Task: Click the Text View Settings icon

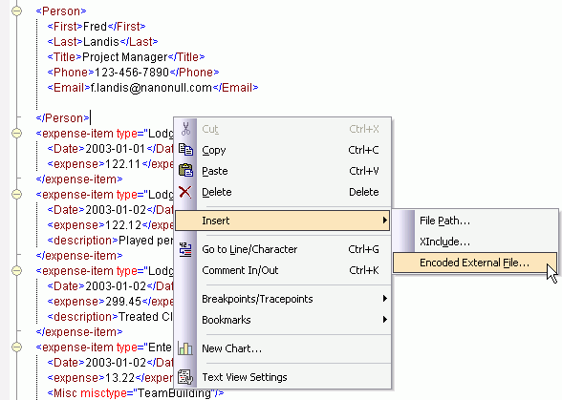Action: pyautogui.click(x=185, y=377)
